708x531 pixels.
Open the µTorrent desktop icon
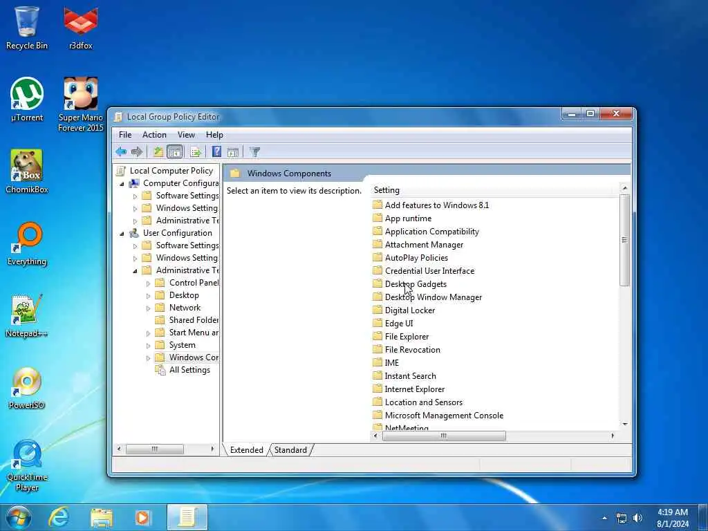point(27,100)
